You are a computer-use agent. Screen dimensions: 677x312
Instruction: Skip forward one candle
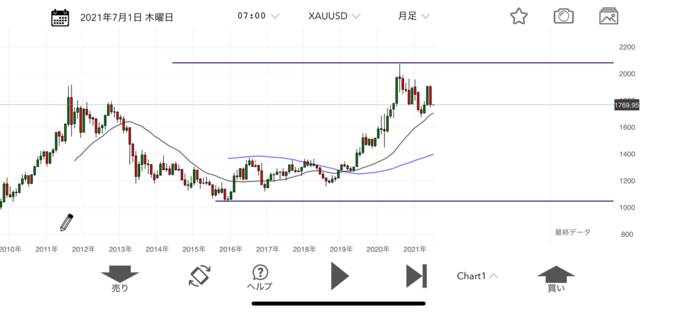416,275
